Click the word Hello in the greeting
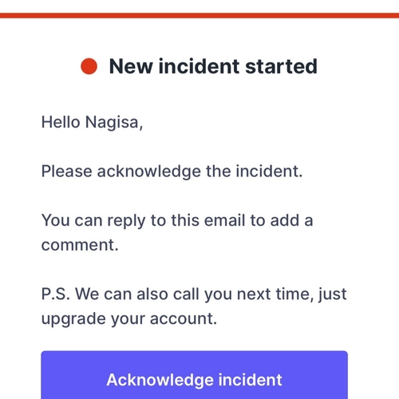Image resolution: width=399 pixels, height=399 pixels. pos(61,122)
